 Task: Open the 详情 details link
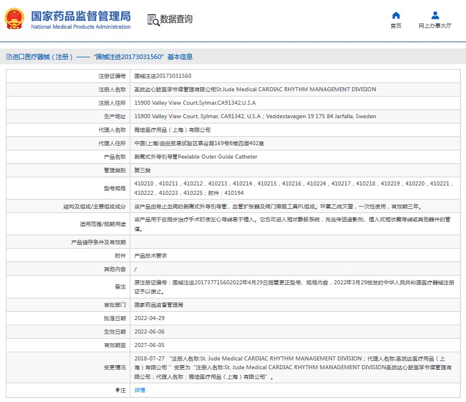coord(140,390)
